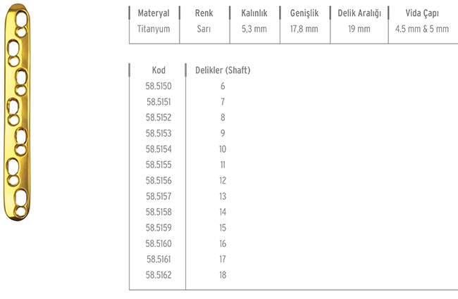This screenshot has height=299, width=458.
Task: Select the 19 mm hole spacing value
Action: pos(359,29)
